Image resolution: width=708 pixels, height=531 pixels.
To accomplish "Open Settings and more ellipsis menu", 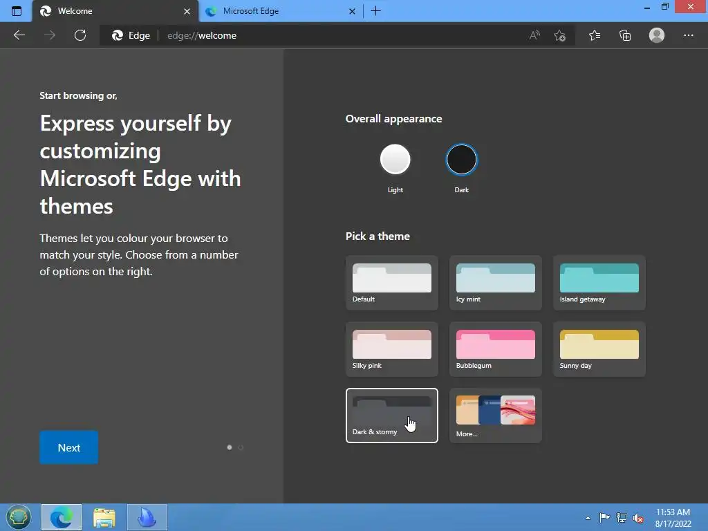I will point(688,35).
